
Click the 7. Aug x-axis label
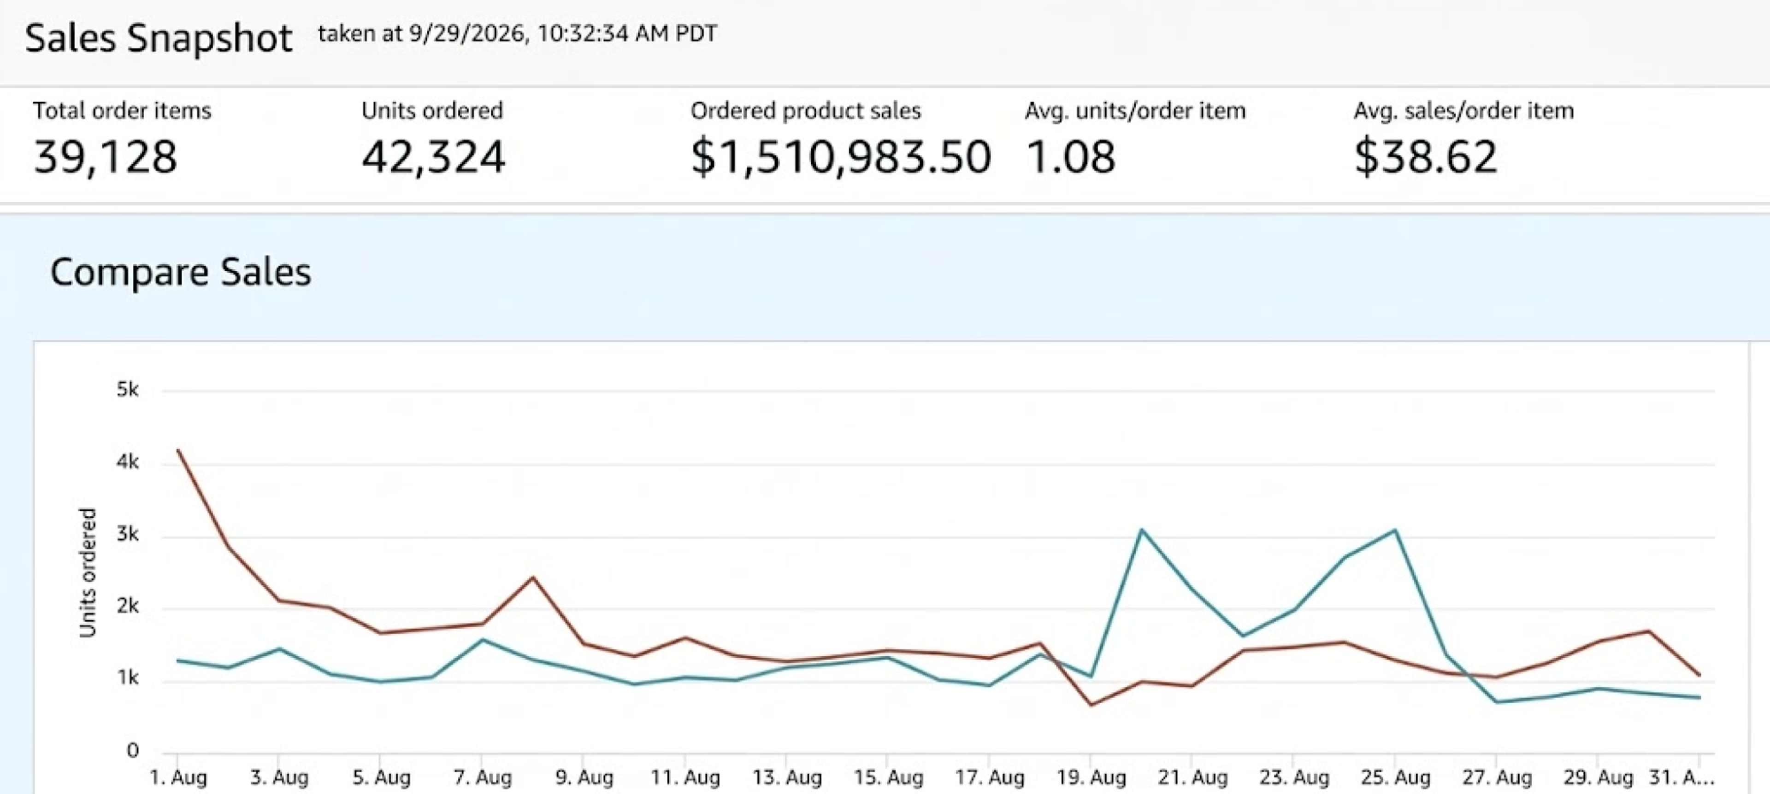tap(482, 778)
